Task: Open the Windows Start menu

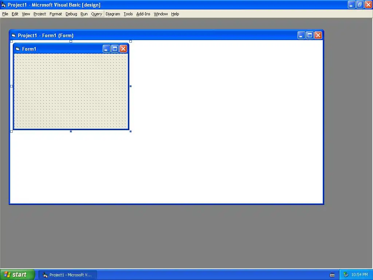Action: [x=17, y=275]
